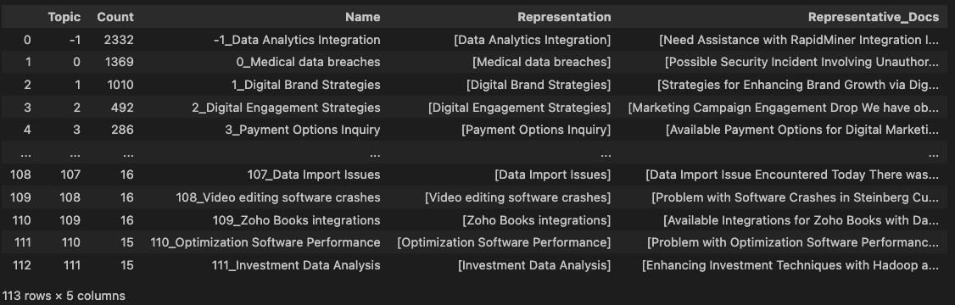Click the -1_Data Analytics Integration name cell

tap(297, 40)
